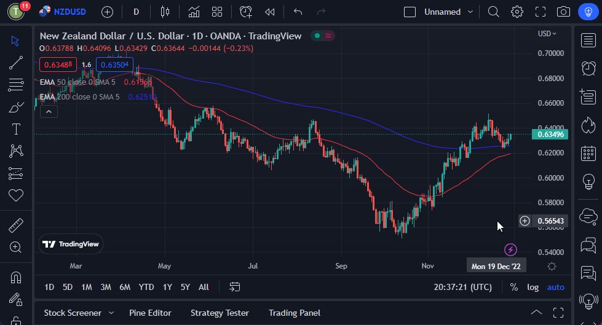Select the brush drawing tool

tap(15, 108)
